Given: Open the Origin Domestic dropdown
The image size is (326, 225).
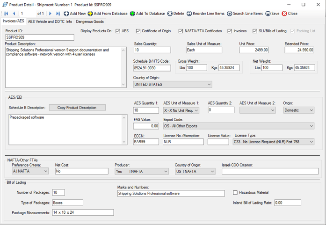Looking at the screenshot, I should point(299,110).
